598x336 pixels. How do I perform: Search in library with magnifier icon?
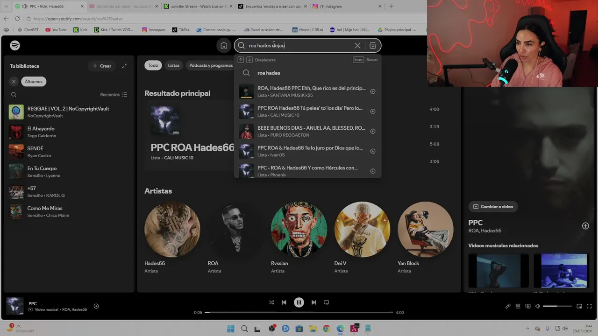(14, 95)
